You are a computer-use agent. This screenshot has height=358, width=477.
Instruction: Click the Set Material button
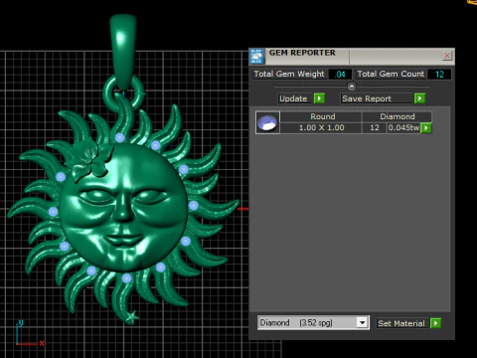click(401, 323)
